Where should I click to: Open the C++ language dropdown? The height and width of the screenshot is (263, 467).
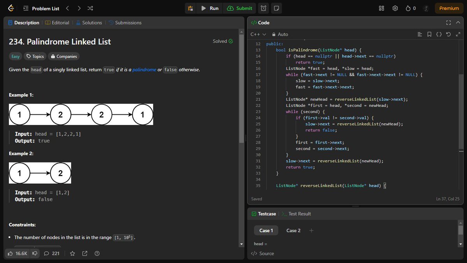[x=258, y=34]
